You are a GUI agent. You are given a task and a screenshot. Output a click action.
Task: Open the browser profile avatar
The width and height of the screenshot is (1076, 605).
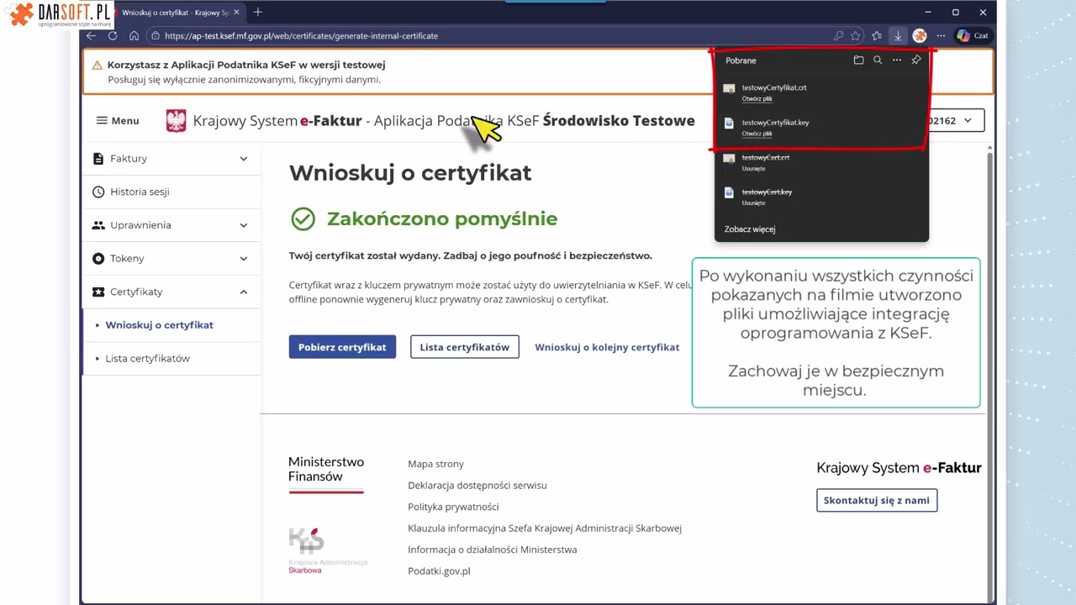point(920,36)
